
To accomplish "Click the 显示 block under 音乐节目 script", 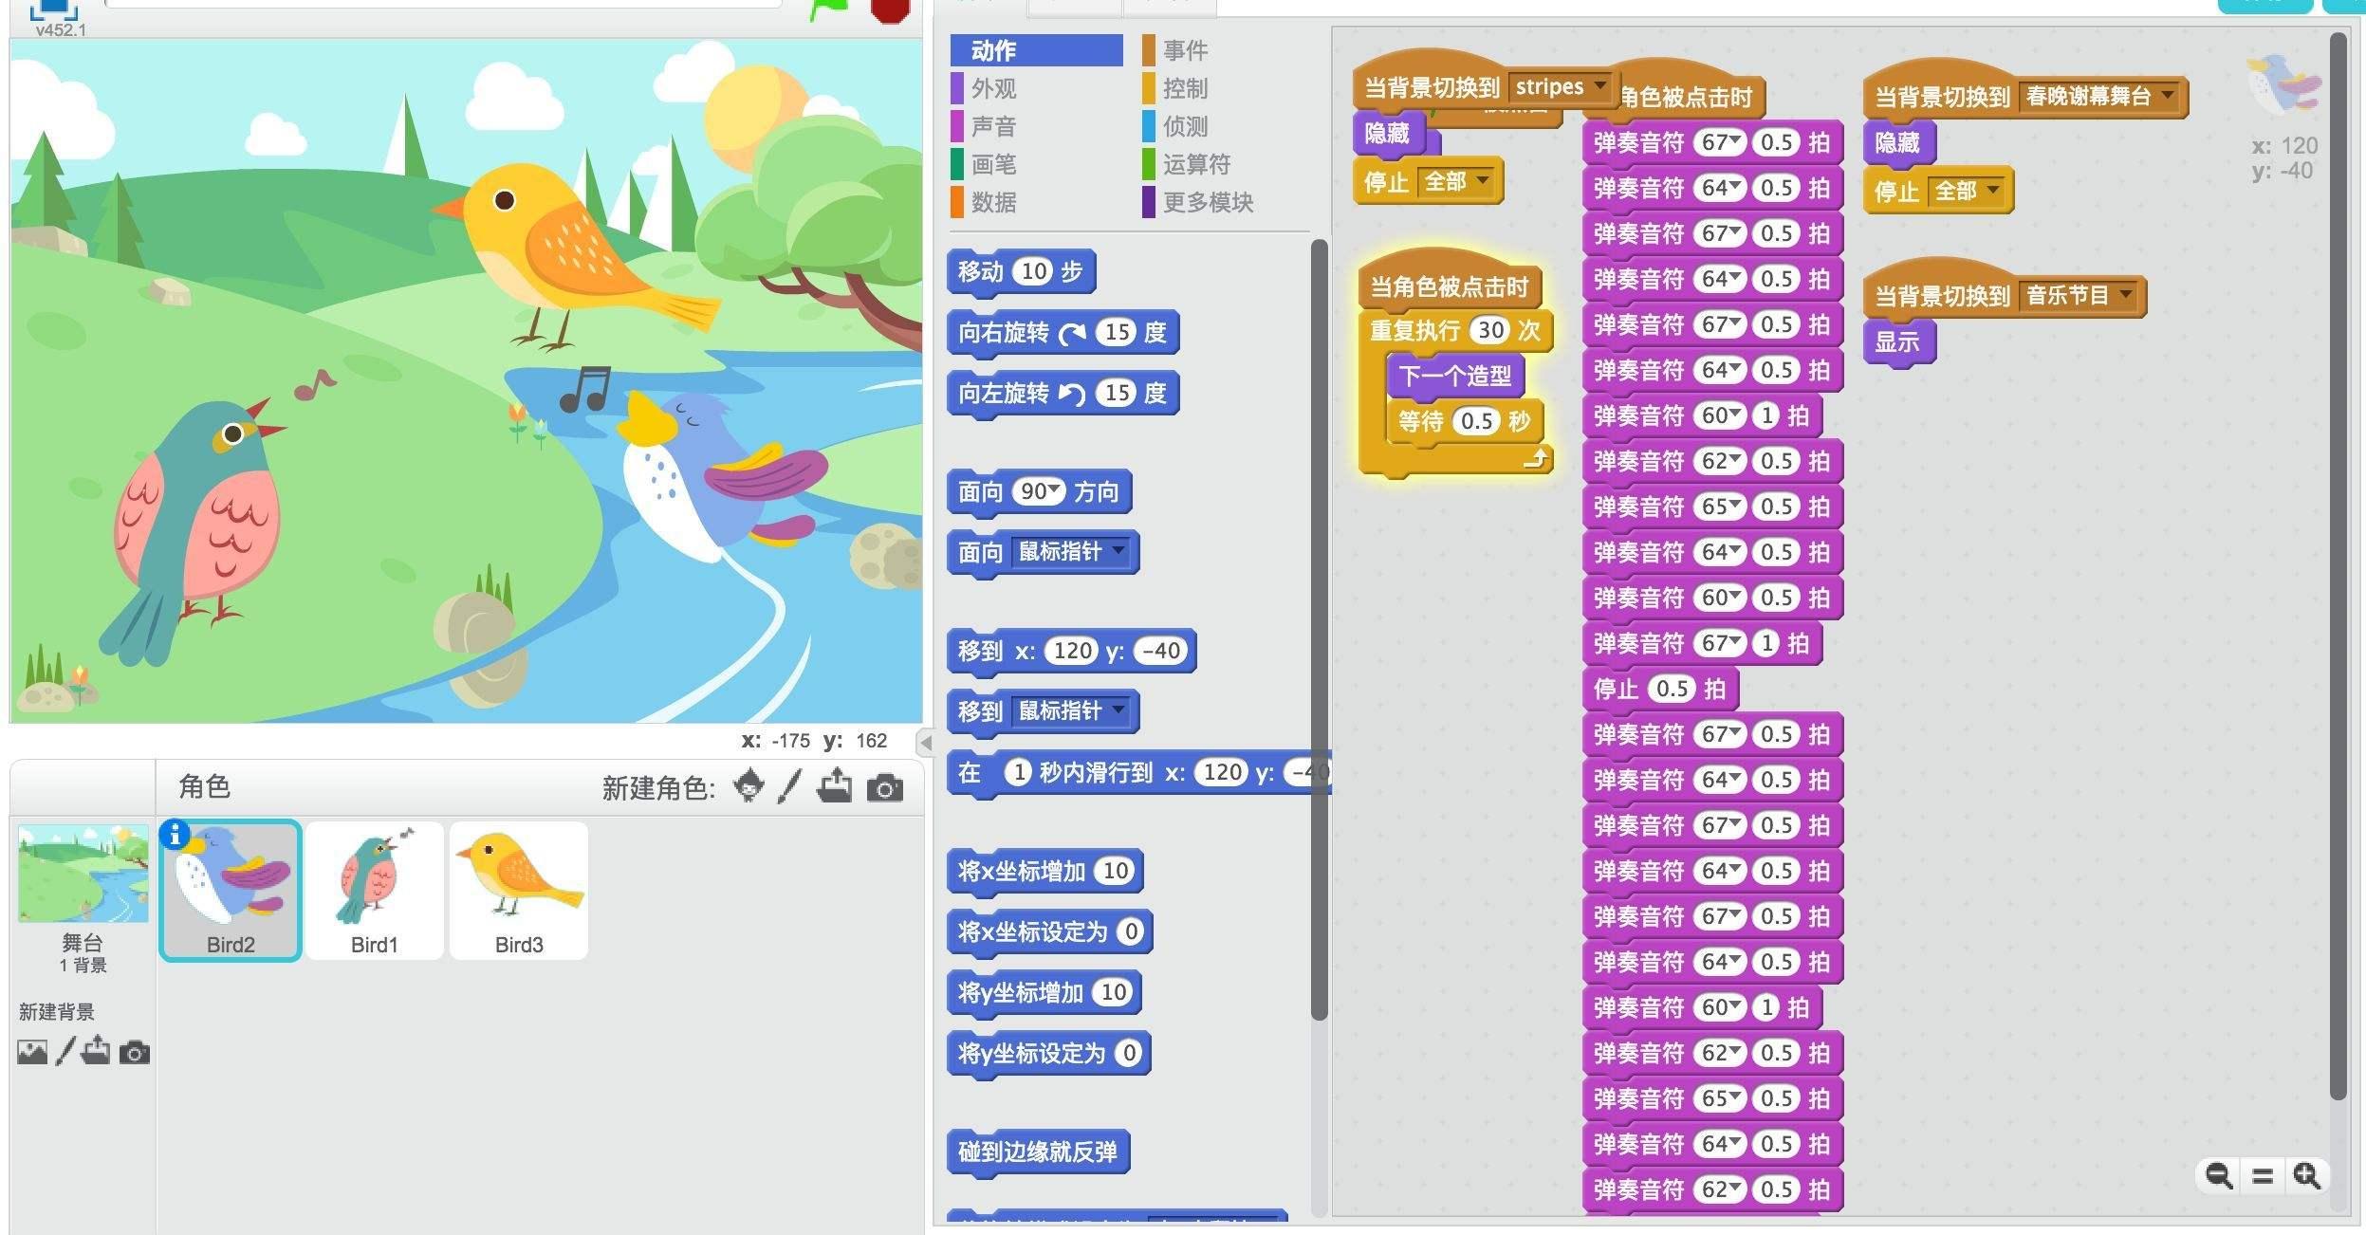I will 1898,342.
